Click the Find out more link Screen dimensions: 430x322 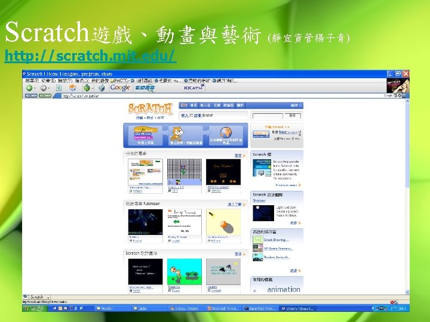coord(286,185)
